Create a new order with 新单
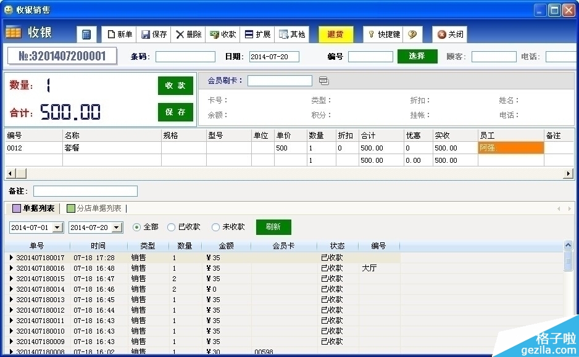The image size is (579, 357). 120,35
